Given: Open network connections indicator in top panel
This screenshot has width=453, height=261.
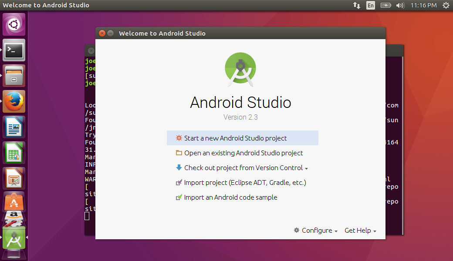Looking at the screenshot, I should pyautogui.click(x=356, y=5).
